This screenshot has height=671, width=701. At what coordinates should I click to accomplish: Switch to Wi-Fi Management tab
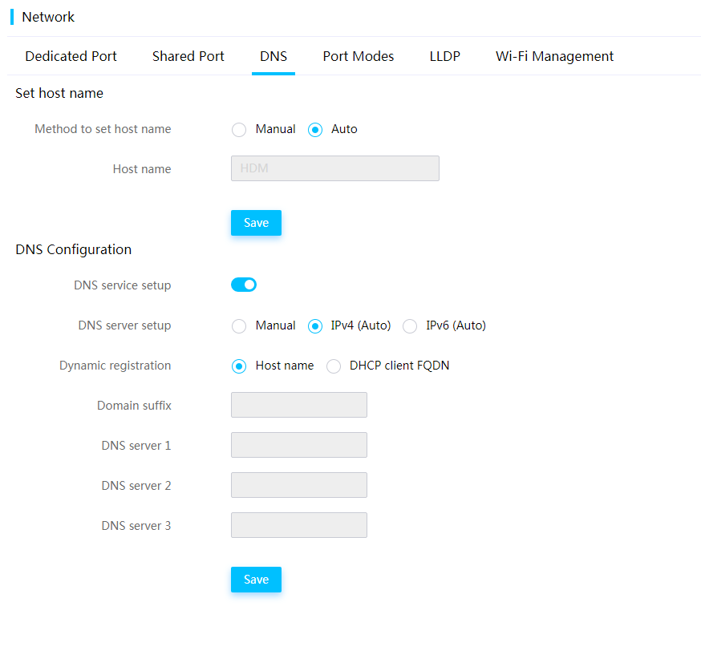tap(554, 56)
